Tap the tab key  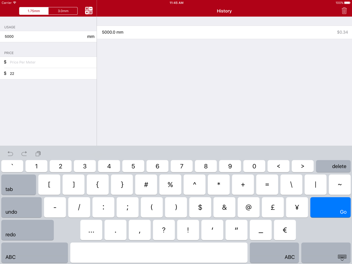click(19, 185)
